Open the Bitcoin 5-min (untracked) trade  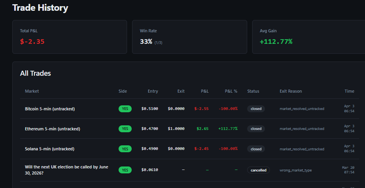click(50, 109)
